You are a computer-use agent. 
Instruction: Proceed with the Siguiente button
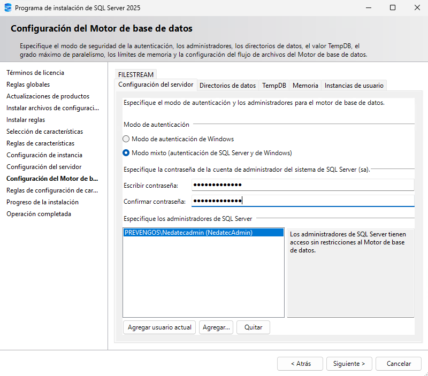tap(349, 364)
